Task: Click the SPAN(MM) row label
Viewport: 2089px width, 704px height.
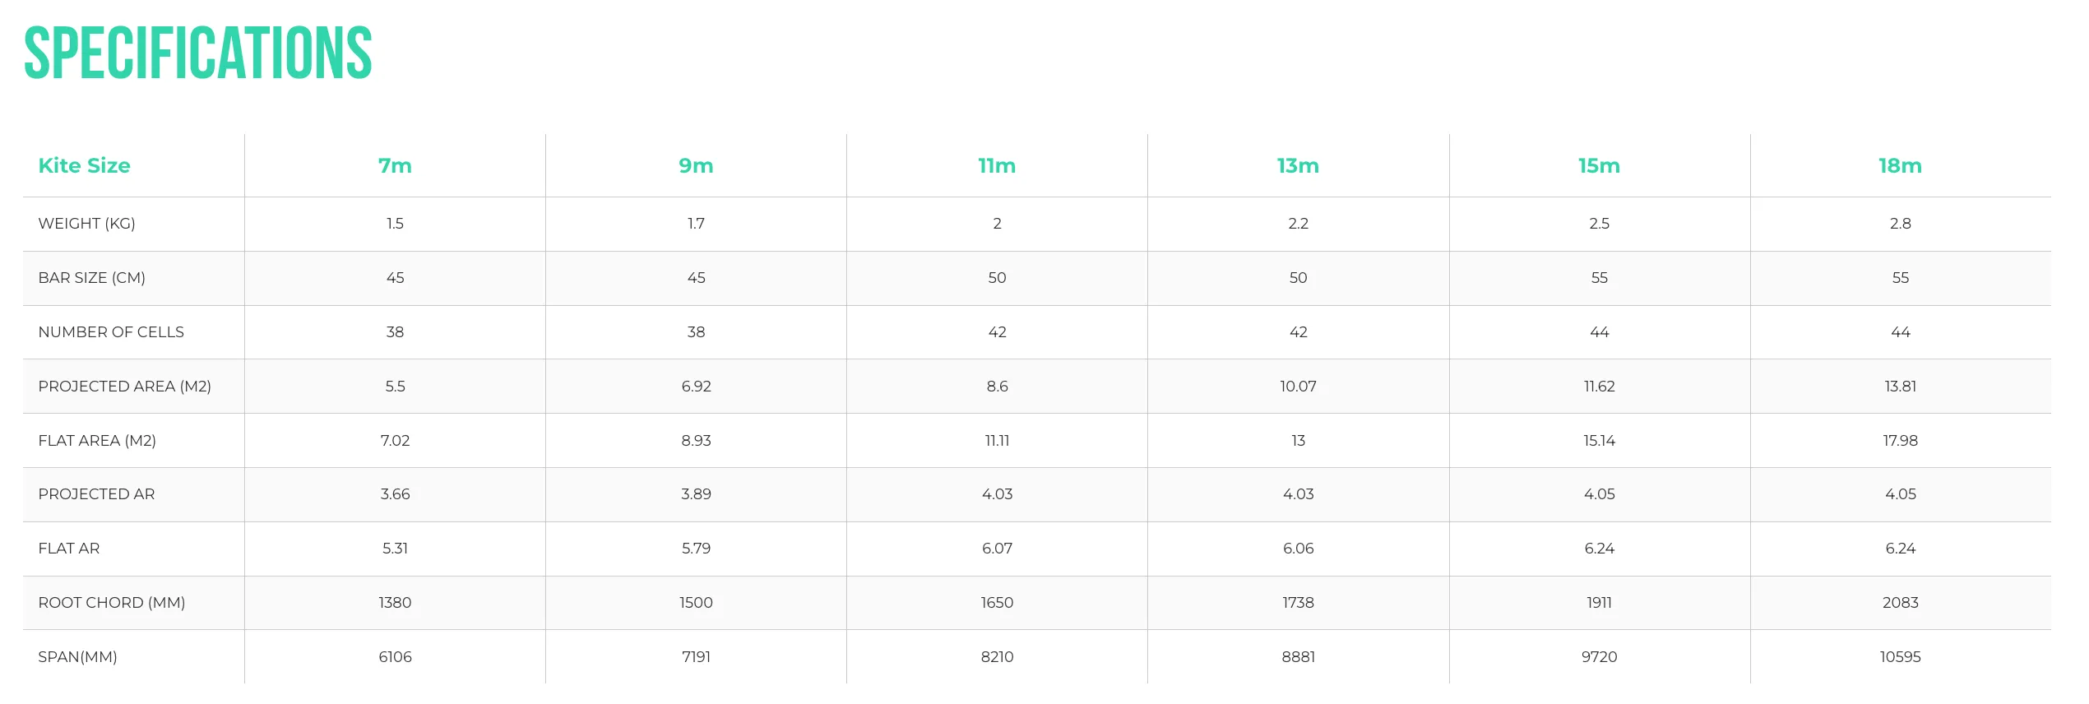Action: [x=77, y=657]
